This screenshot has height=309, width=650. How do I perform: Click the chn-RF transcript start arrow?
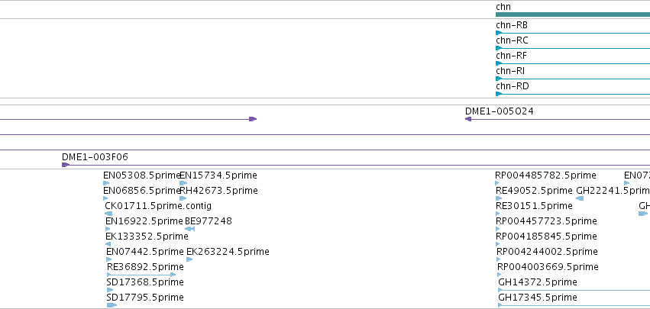click(x=499, y=63)
